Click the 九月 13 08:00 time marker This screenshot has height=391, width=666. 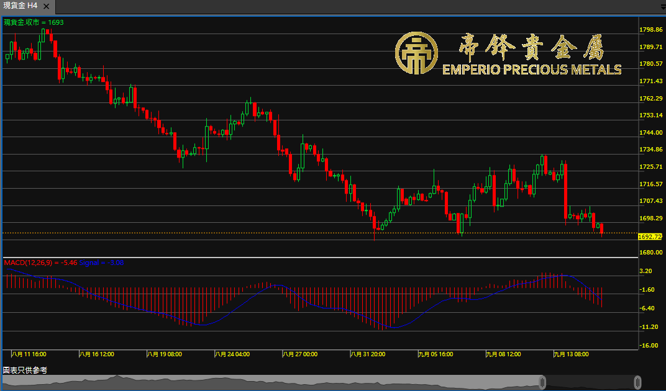click(572, 354)
